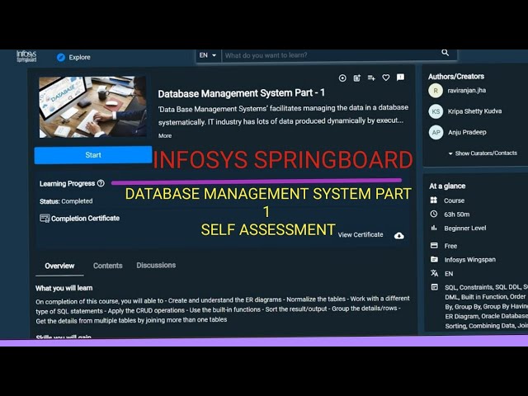Click the Free price card icon
The image size is (528, 396).
[434, 246]
